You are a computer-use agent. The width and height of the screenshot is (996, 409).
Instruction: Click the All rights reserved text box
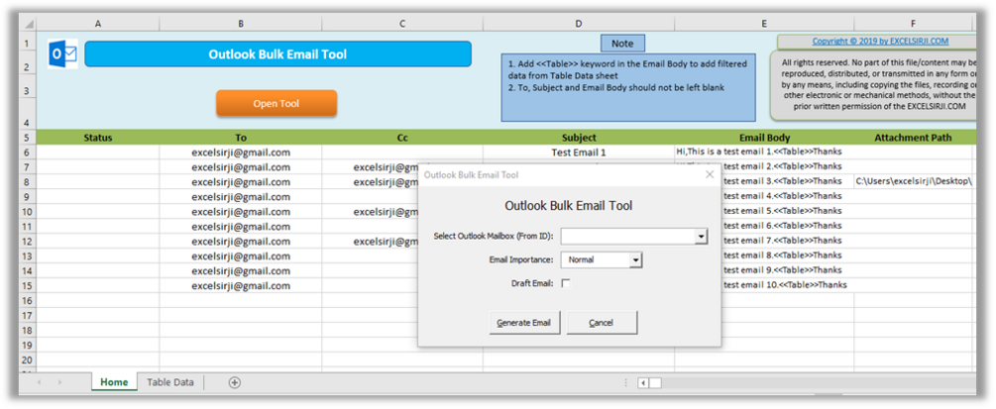tap(873, 86)
